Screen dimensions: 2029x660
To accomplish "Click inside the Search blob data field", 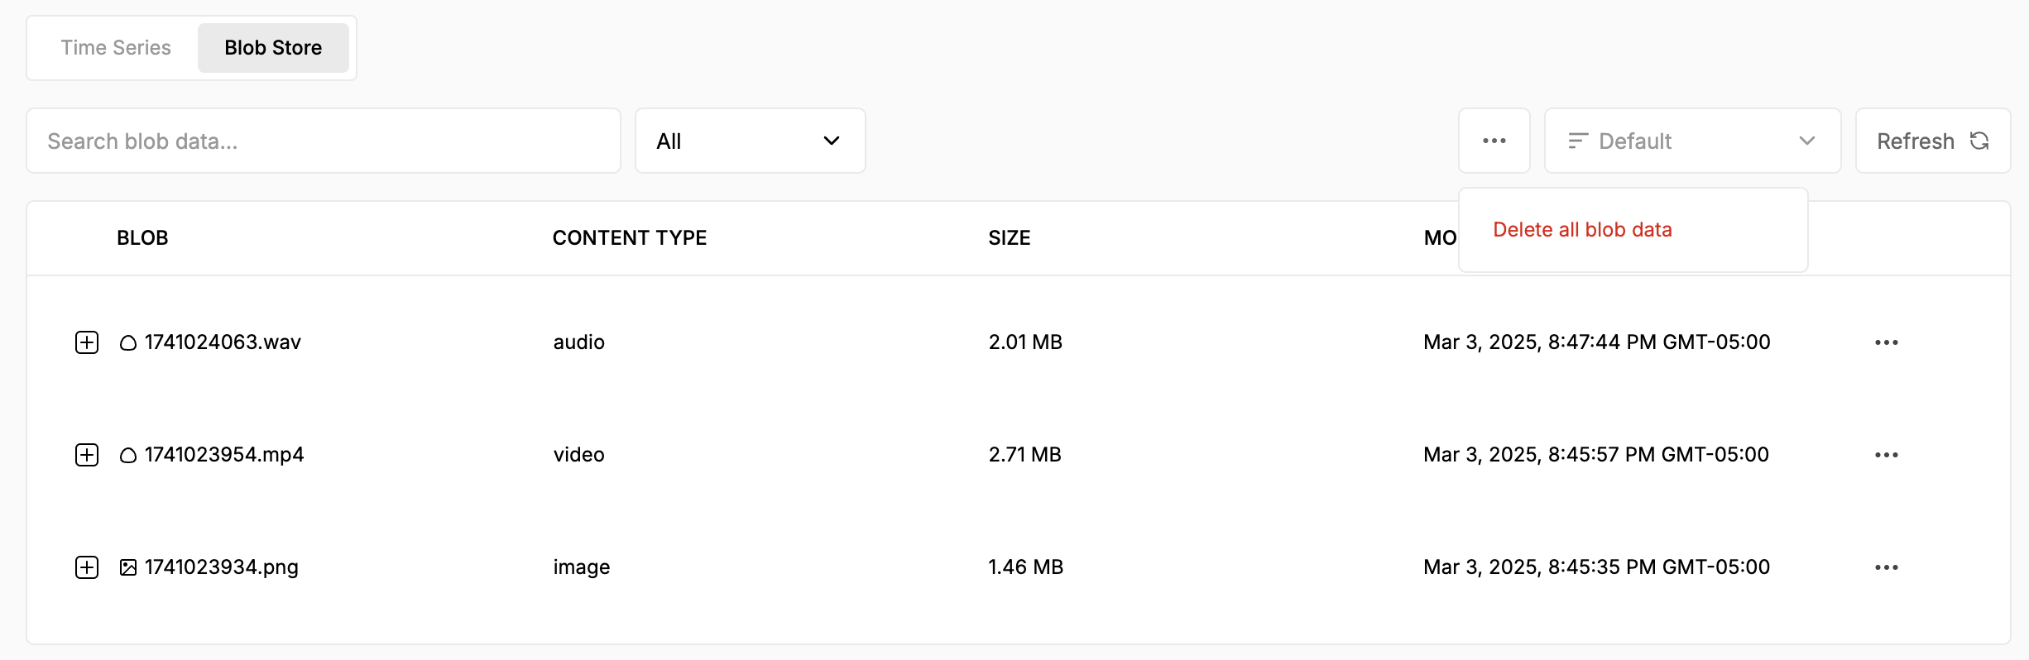I will click(x=323, y=141).
